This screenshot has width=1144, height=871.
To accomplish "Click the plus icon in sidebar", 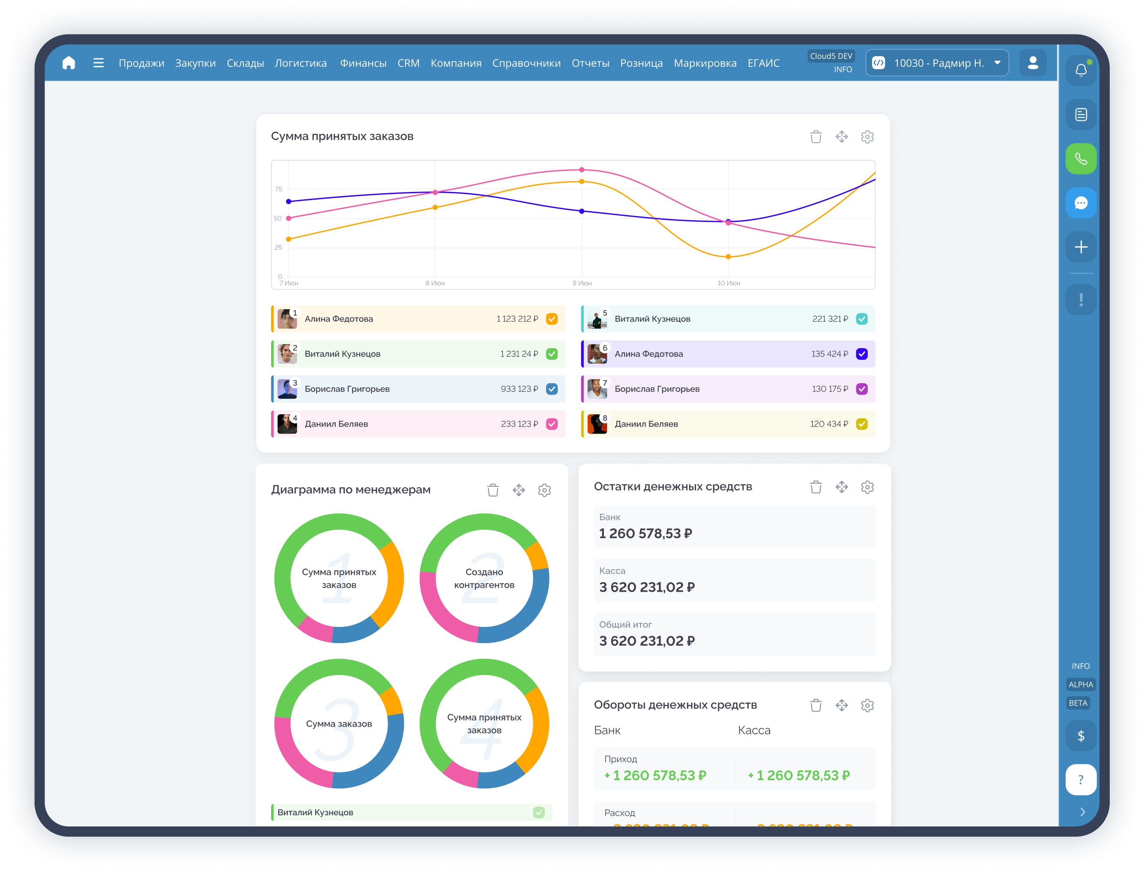I will tap(1081, 247).
